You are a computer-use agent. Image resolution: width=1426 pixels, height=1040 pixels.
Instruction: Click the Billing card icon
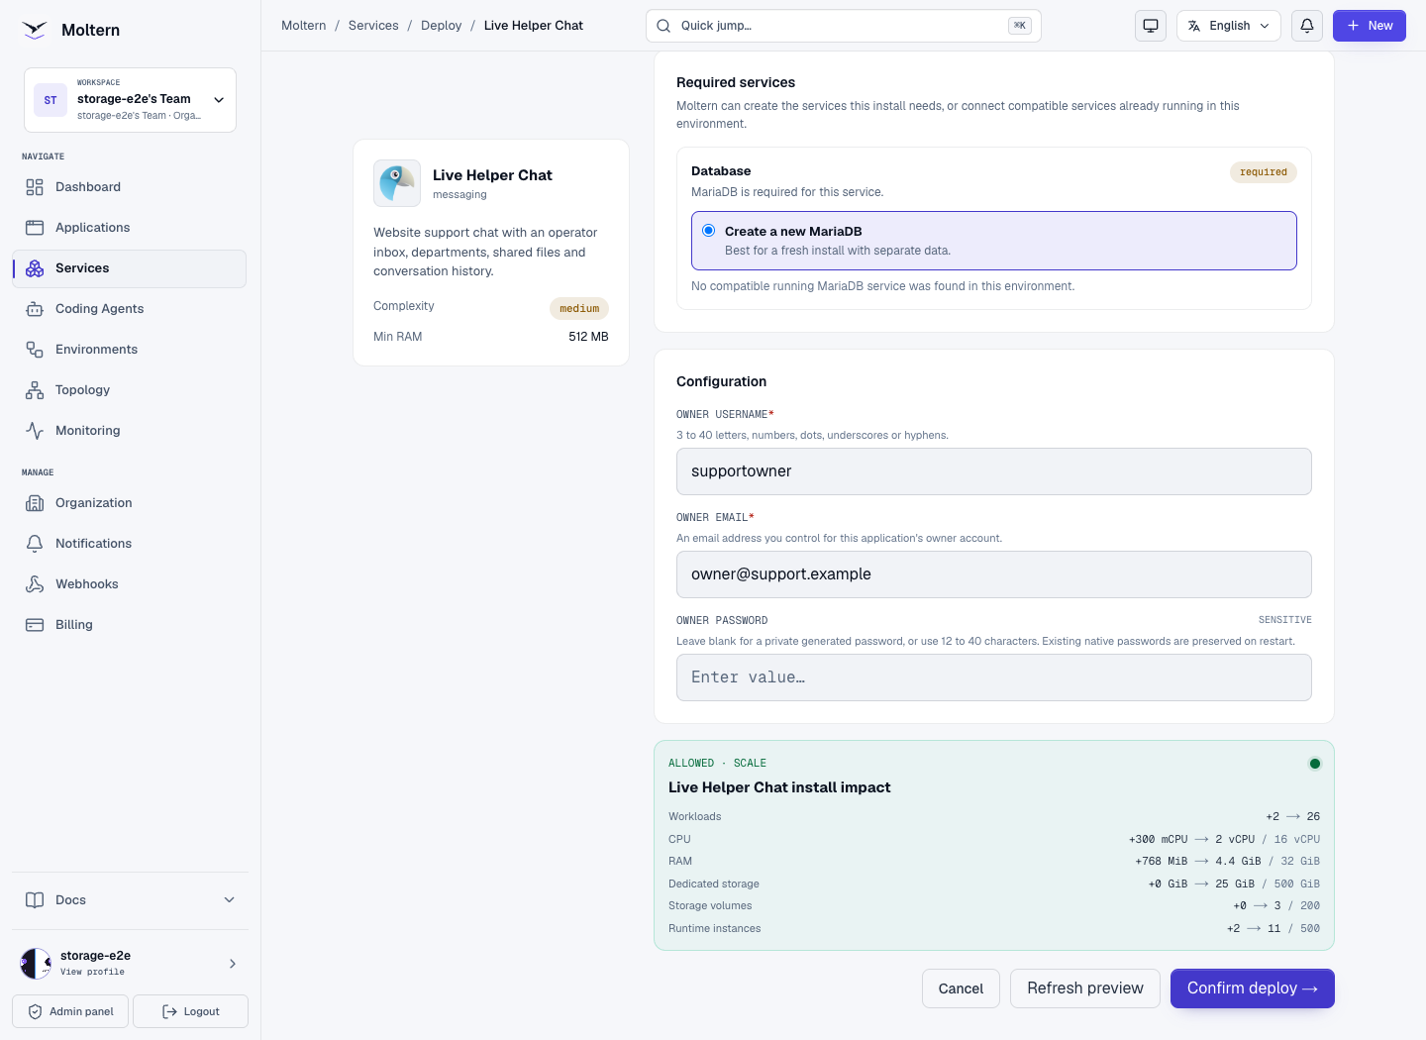click(x=35, y=625)
